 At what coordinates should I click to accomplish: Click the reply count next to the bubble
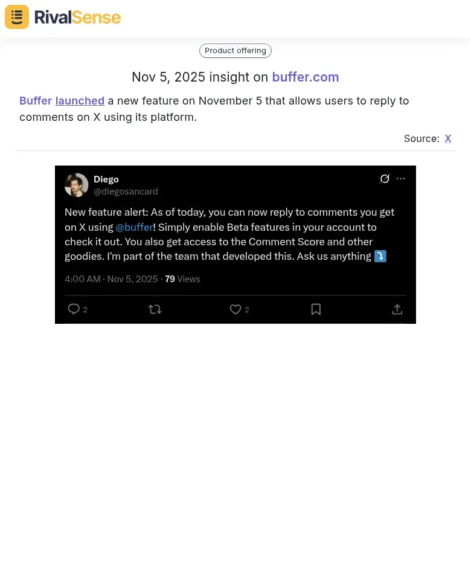pyautogui.click(x=85, y=309)
